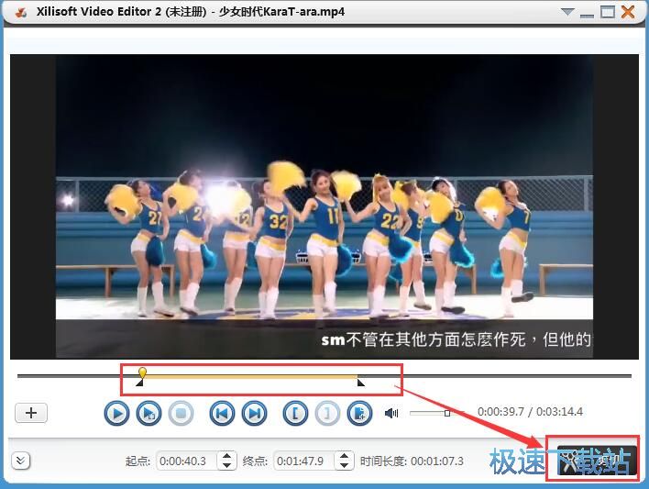
Task: Set the end point bracket button
Action: point(327,413)
